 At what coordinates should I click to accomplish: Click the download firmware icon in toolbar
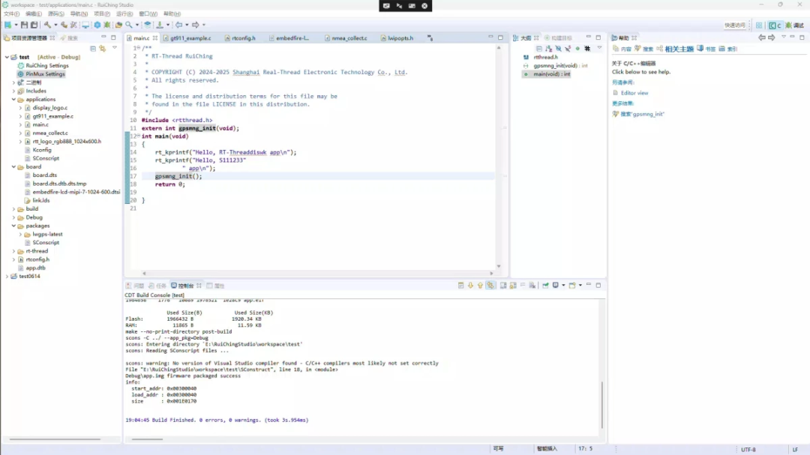click(x=159, y=25)
